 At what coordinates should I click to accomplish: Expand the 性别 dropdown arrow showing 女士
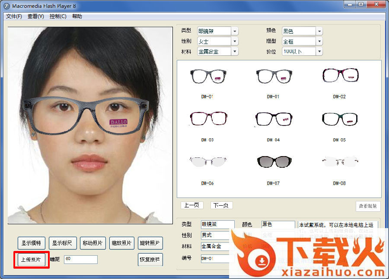pos(235,41)
